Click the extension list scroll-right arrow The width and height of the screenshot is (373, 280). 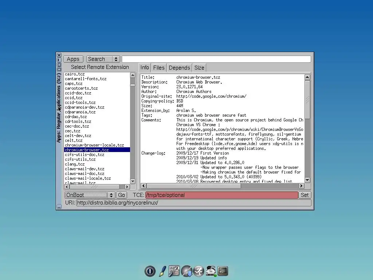pyautogui.click(x=127, y=187)
